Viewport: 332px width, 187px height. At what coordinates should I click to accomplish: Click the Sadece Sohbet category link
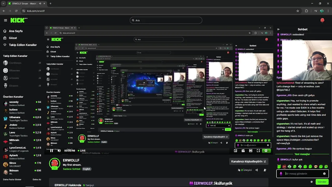point(72,169)
